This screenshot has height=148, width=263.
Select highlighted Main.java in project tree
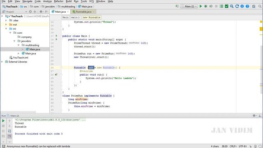(33, 49)
